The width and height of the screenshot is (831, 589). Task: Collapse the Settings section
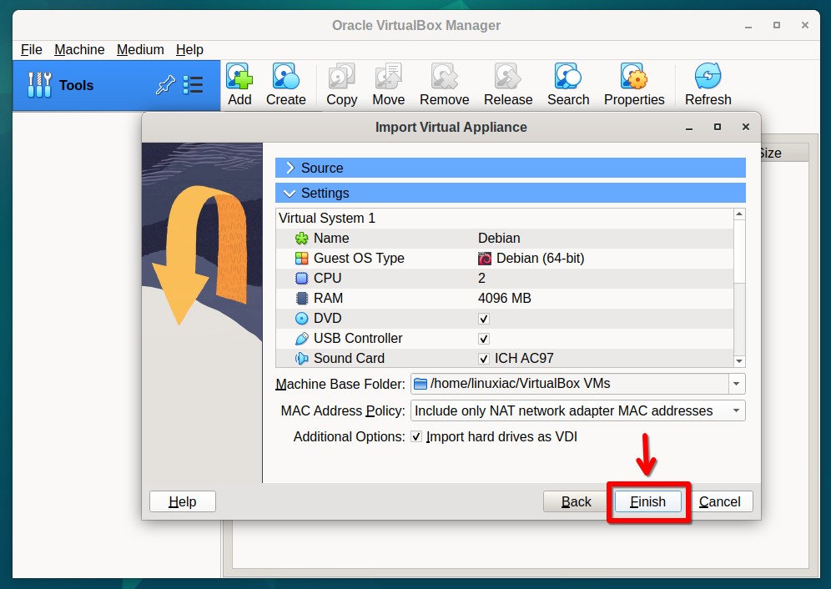(511, 193)
